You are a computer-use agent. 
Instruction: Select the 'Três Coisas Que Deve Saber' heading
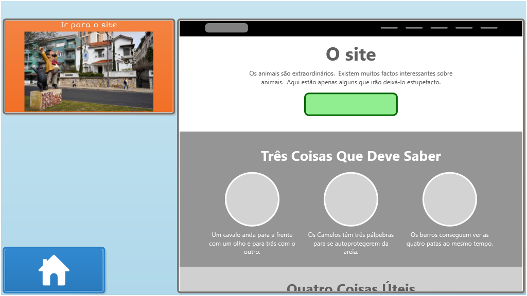351,156
